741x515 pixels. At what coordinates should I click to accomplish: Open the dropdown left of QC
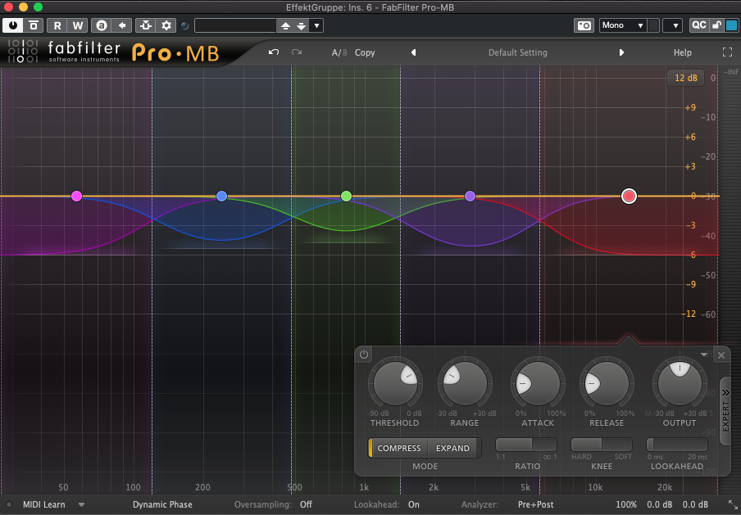(672, 25)
